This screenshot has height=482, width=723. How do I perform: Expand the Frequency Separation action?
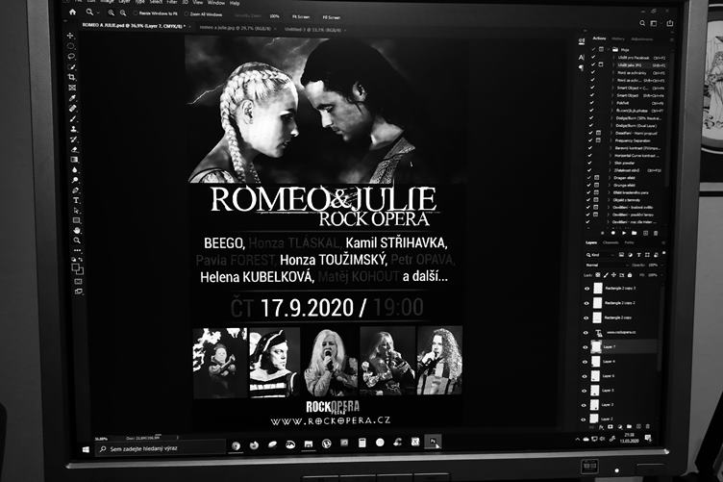(x=611, y=140)
